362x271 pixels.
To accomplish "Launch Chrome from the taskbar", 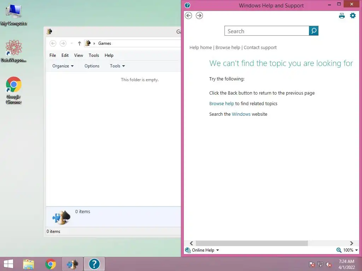I will [50, 264].
